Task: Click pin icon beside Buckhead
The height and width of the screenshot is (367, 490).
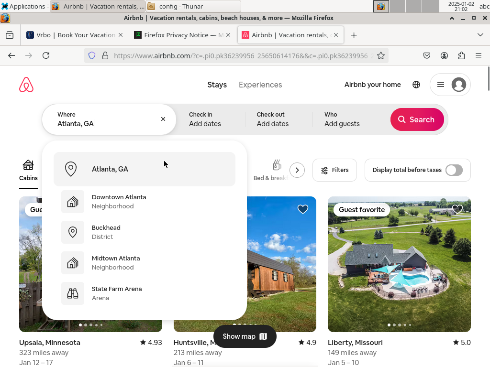Action: [x=73, y=232]
